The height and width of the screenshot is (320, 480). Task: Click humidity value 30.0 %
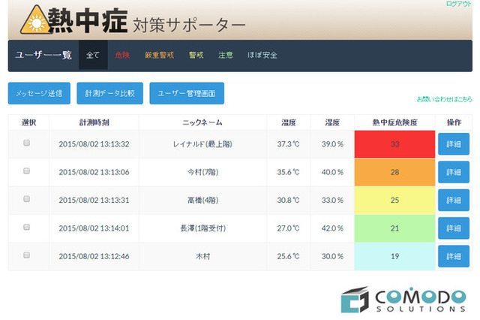(x=332, y=256)
